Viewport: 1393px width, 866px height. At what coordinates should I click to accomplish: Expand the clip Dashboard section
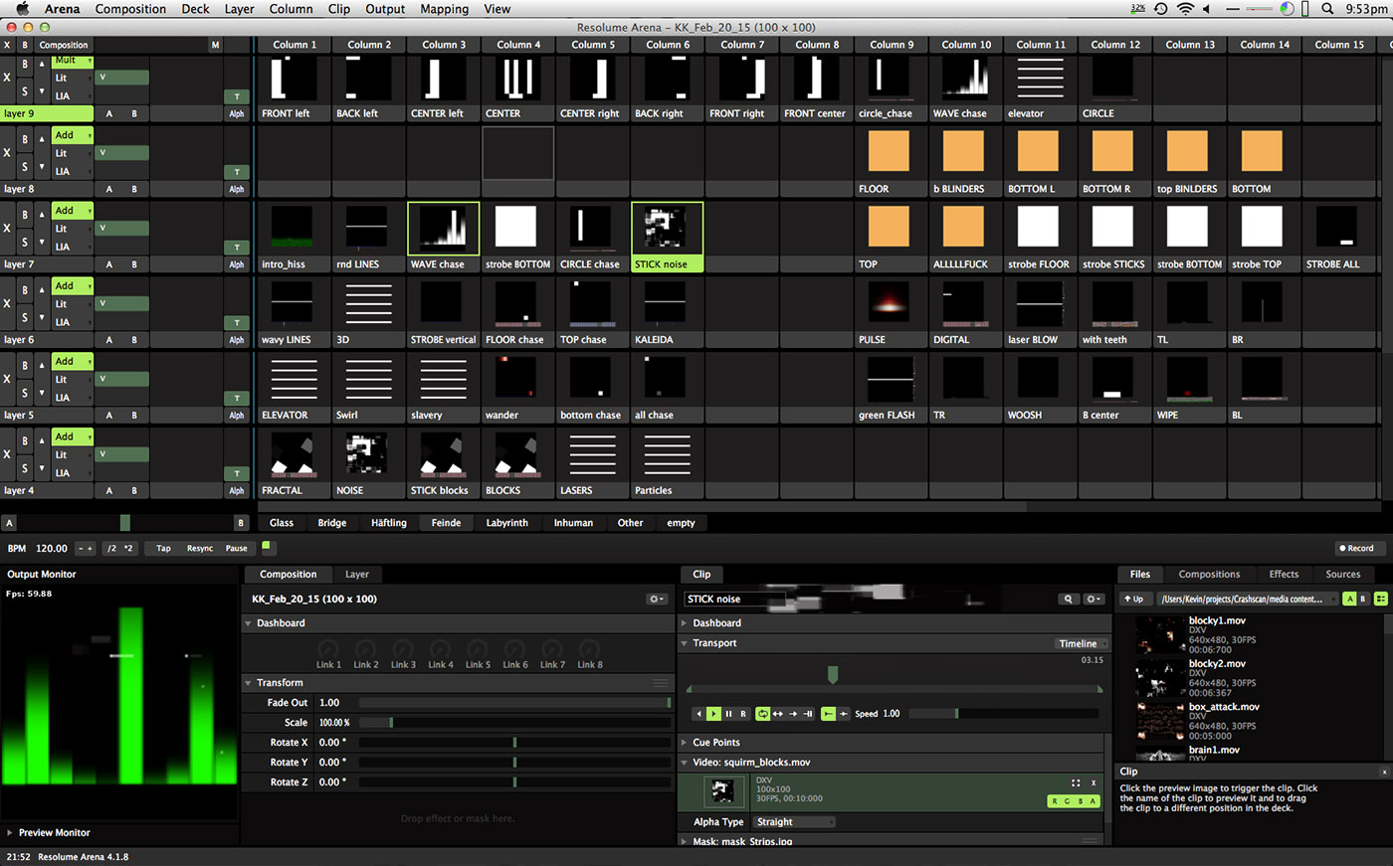click(x=685, y=623)
